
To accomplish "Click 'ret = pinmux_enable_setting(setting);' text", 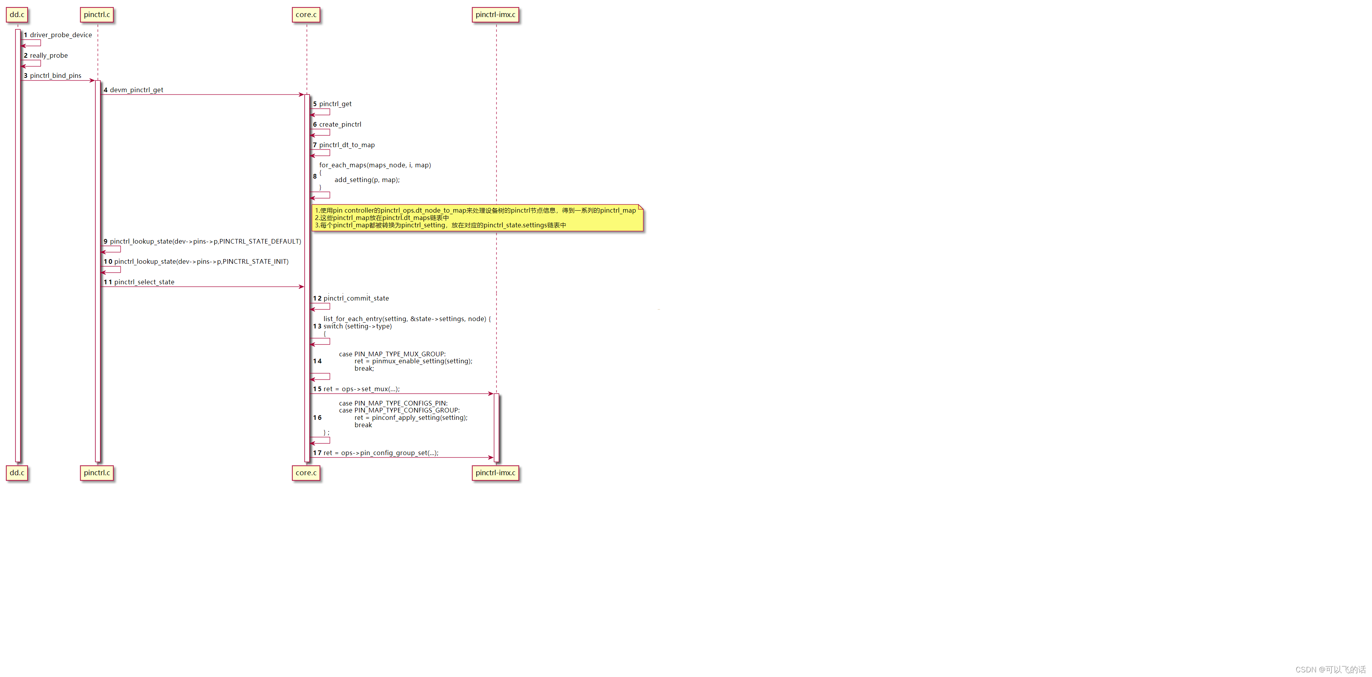I will click(x=413, y=361).
